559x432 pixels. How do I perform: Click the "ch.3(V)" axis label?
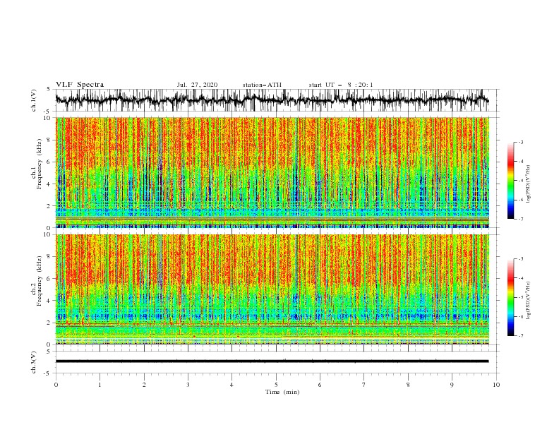(x=34, y=362)
